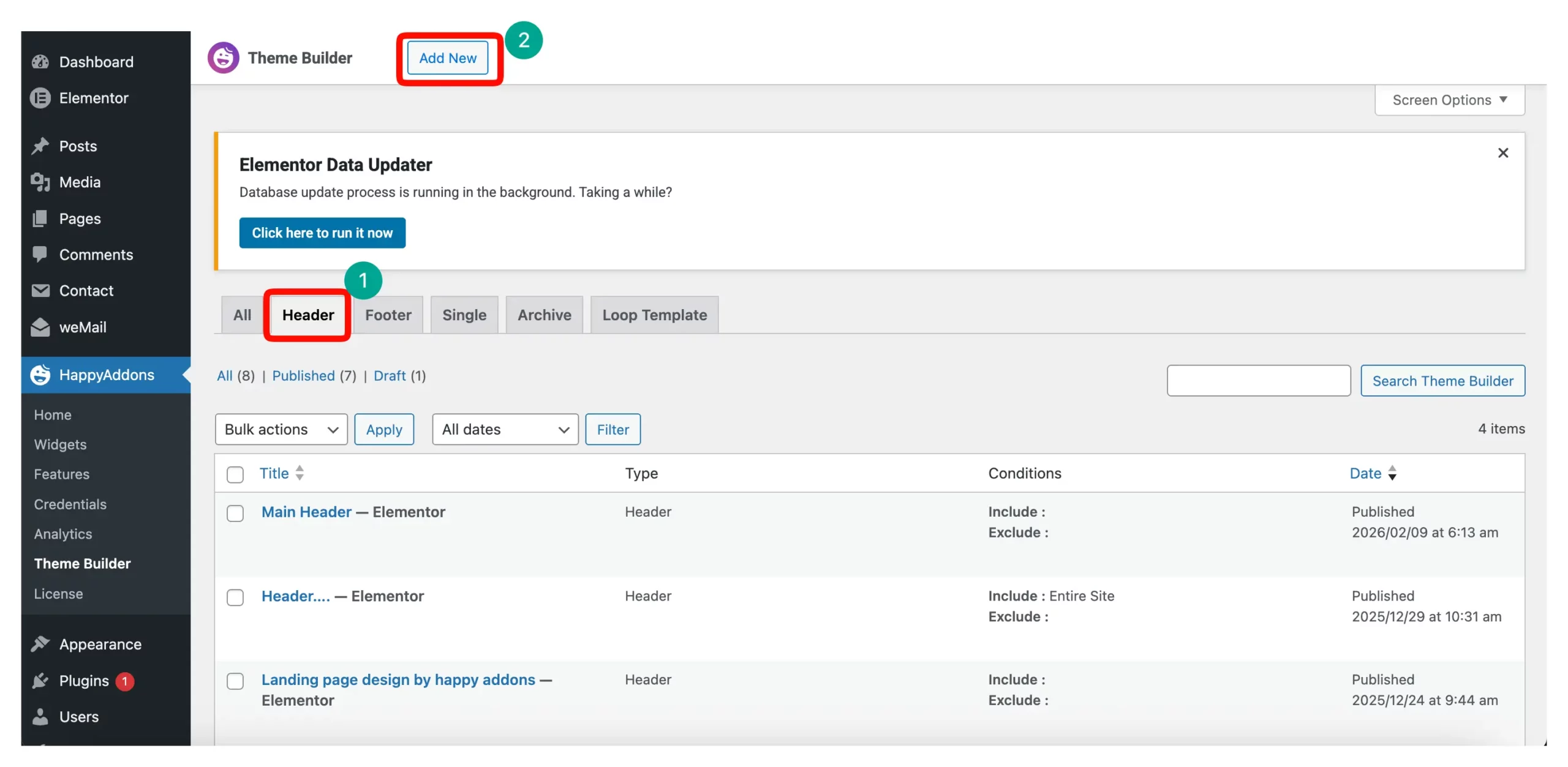Click the weMail envelope icon
The width and height of the screenshot is (1568, 767).
[40, 327]
